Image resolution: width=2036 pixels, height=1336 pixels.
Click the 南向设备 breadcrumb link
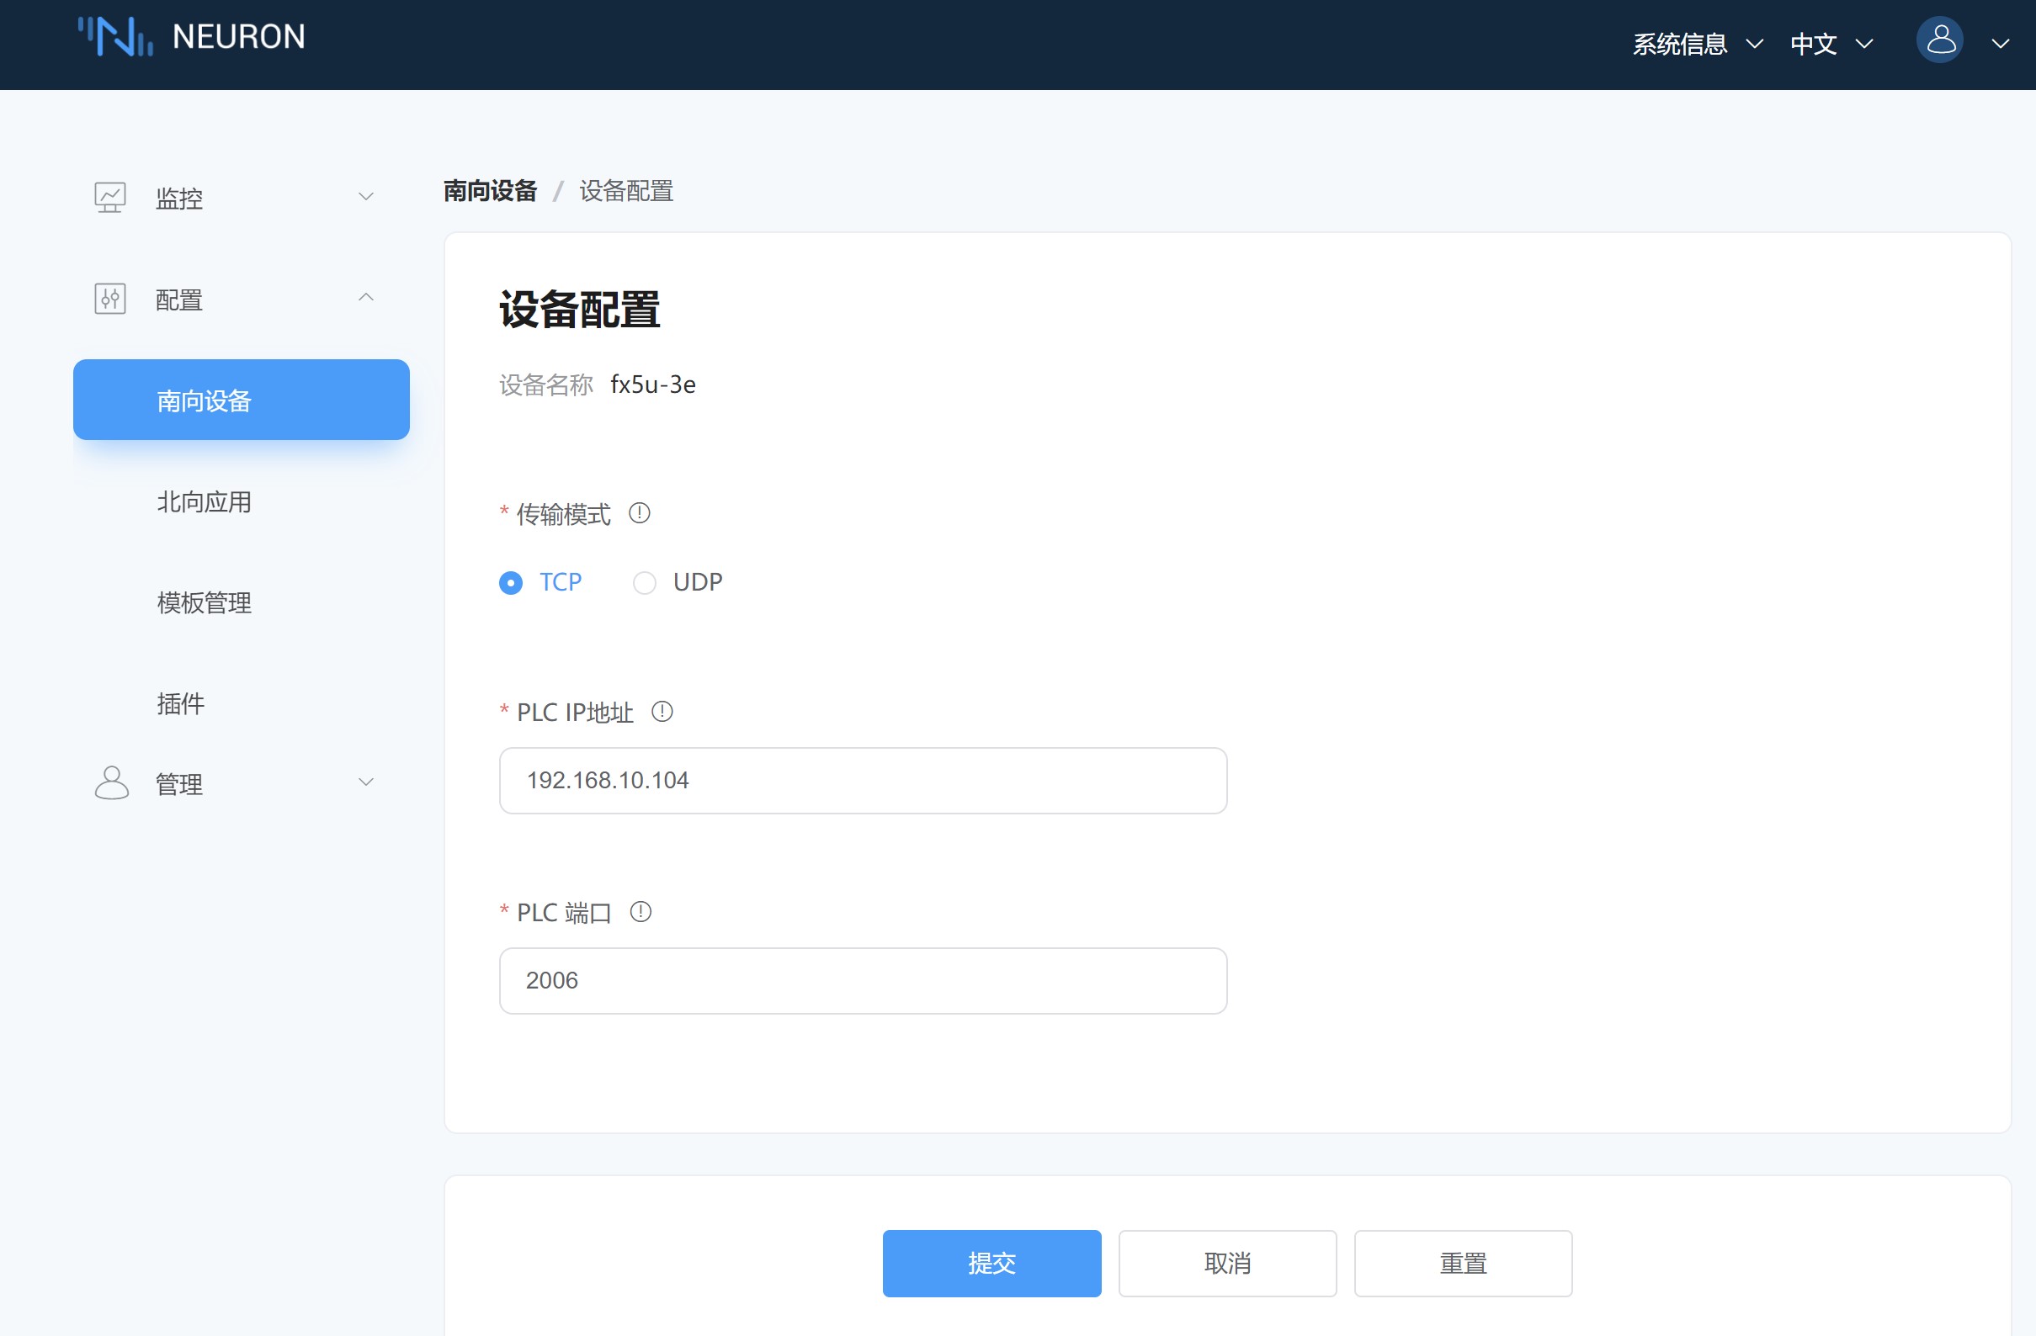(490, 191)
